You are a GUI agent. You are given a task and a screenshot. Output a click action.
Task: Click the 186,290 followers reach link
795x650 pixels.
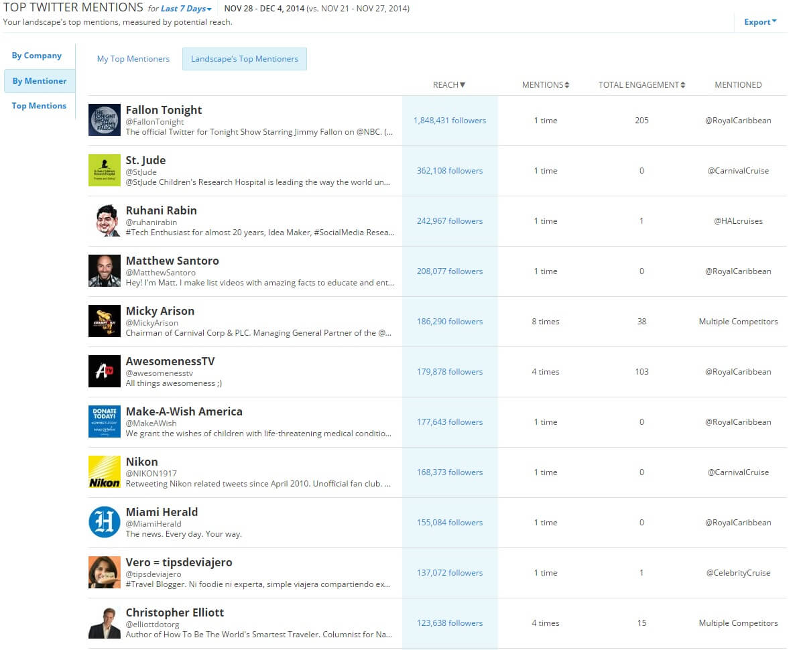(450, 322)
